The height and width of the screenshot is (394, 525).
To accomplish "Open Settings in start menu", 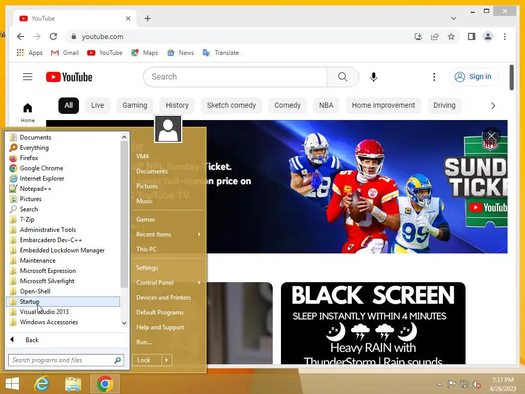I will point(147,268).
